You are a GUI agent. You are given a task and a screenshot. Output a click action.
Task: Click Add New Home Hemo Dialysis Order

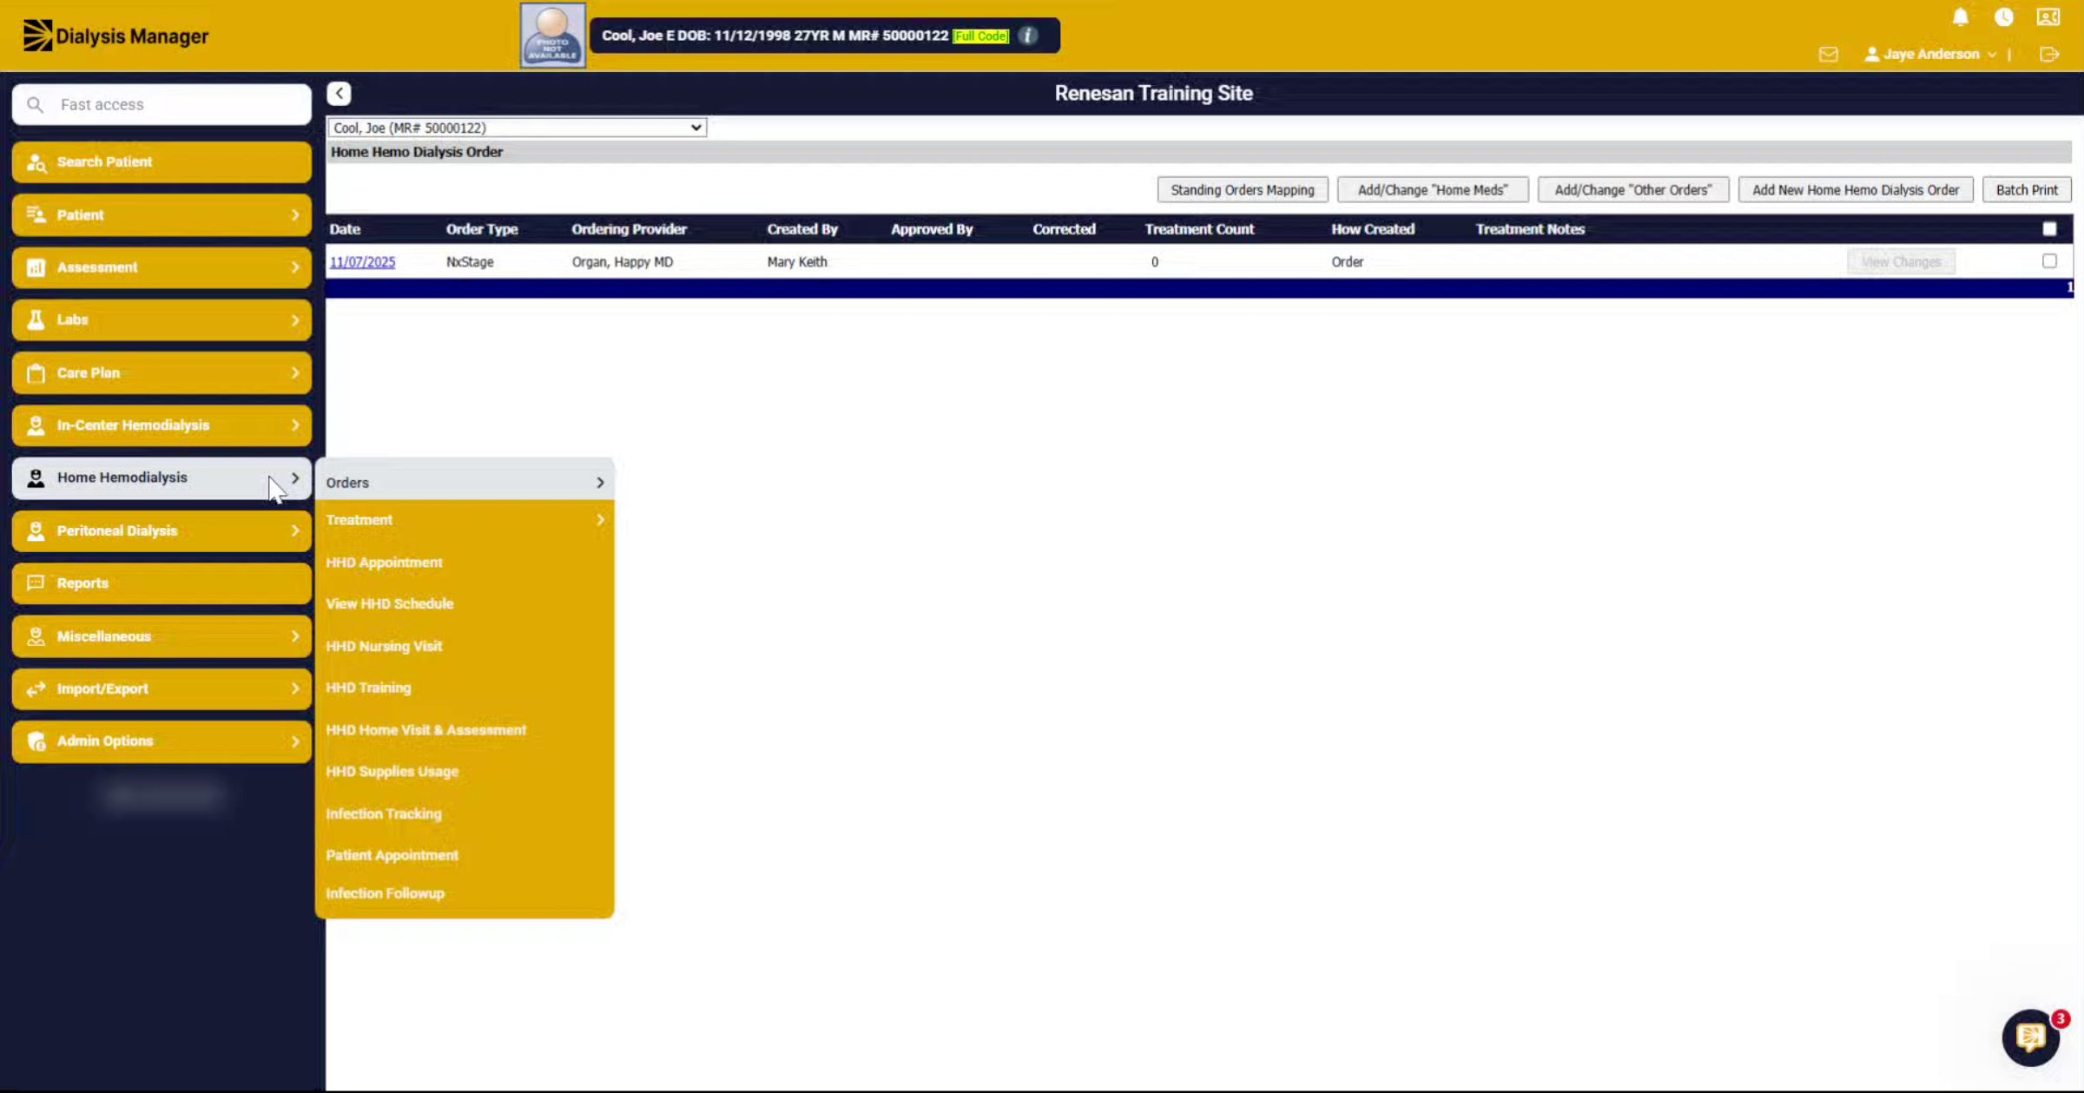coord(1856,190)
